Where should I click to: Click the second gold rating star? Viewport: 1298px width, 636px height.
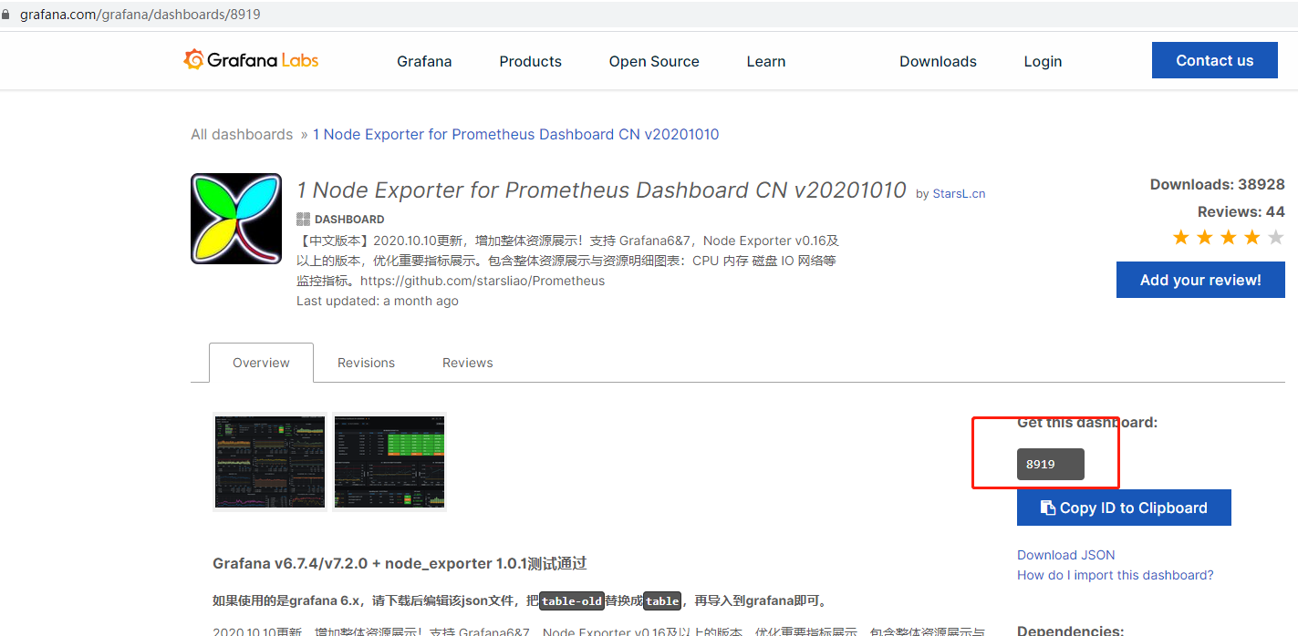(x=1205, y=238)
